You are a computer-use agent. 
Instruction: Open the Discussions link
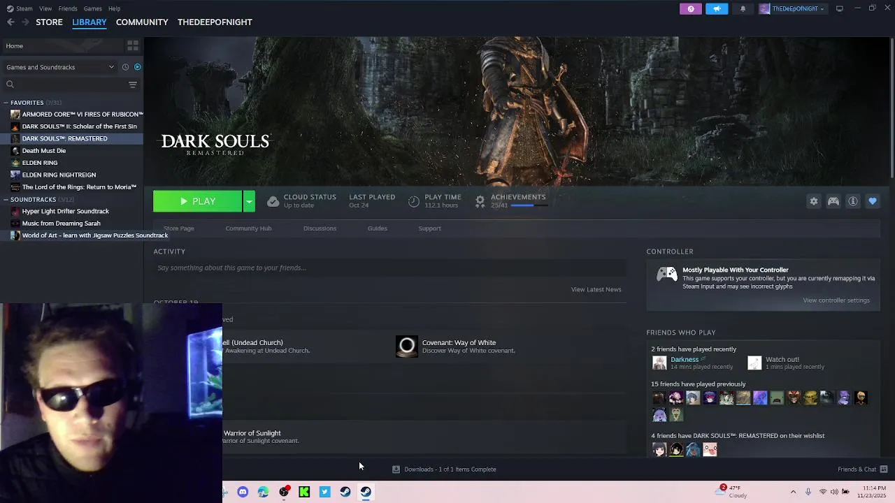coord(320,228)
